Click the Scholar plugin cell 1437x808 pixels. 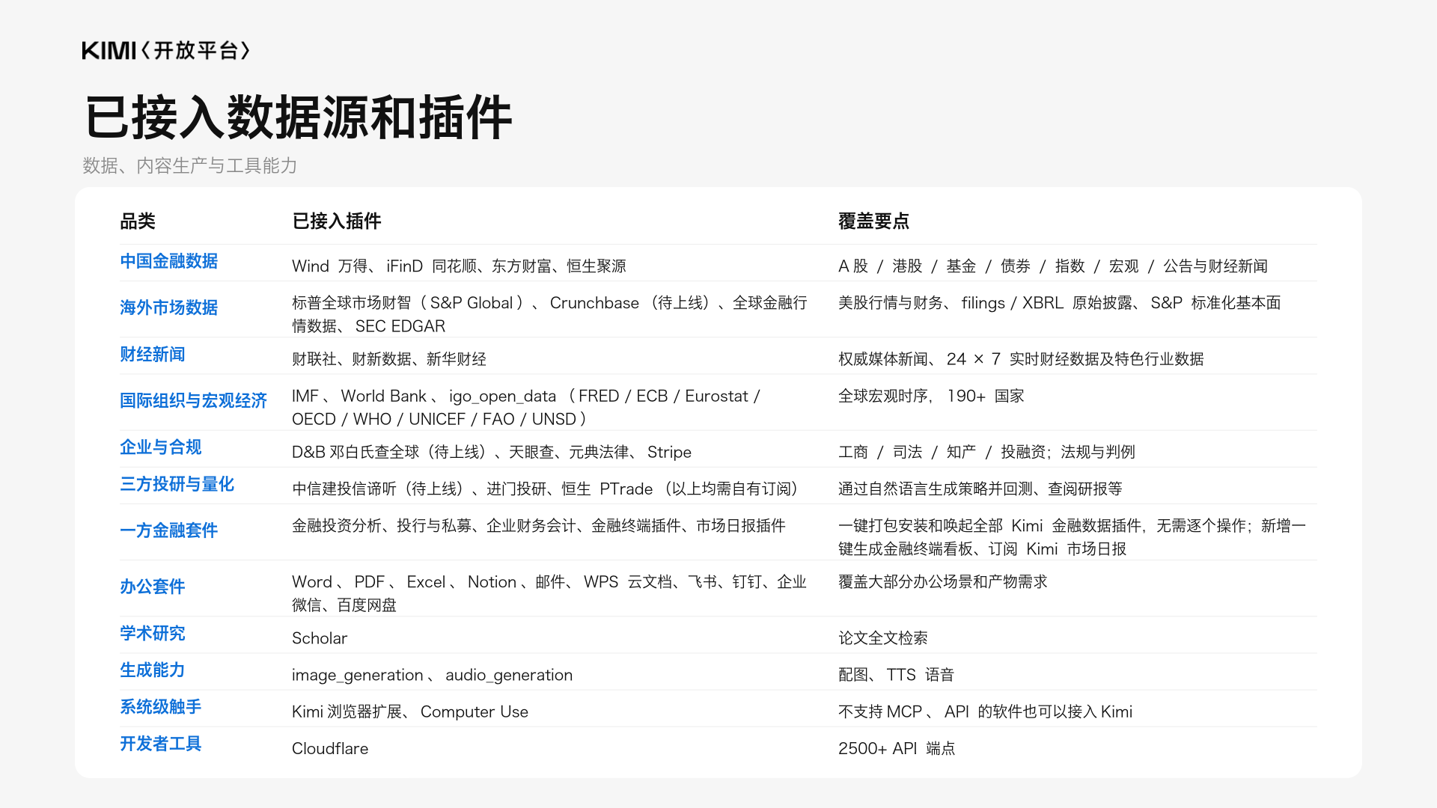[x=320, y=638]
